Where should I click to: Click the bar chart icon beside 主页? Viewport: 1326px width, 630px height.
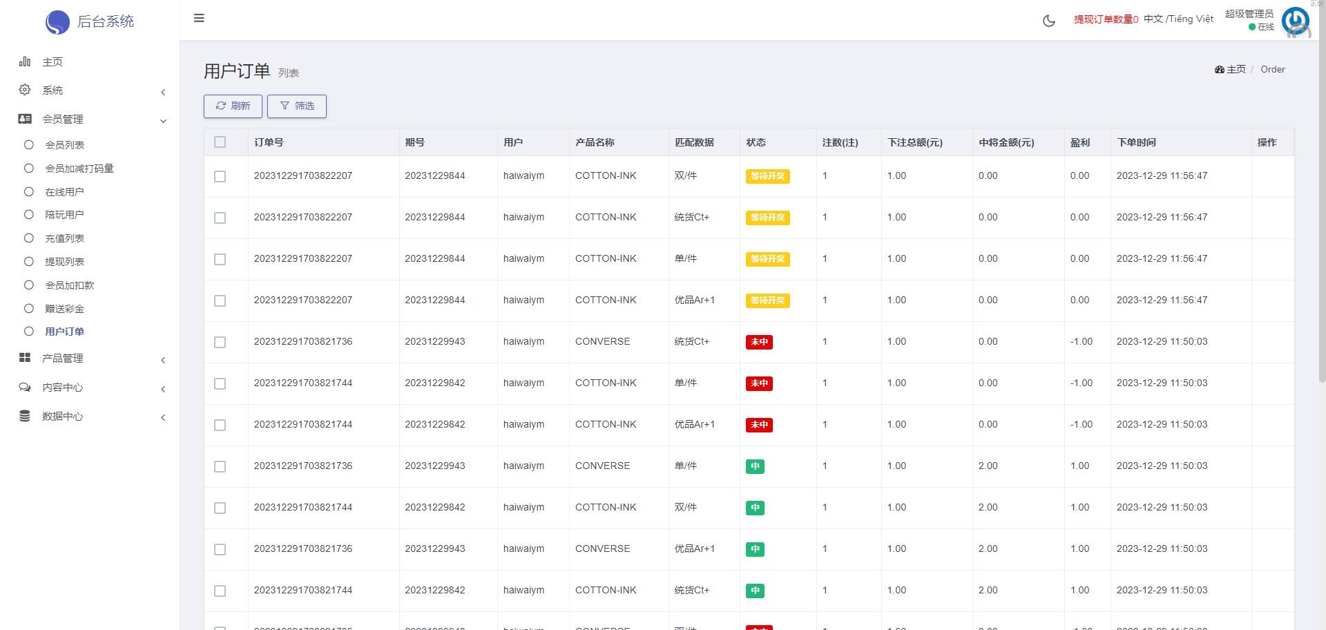25,62
